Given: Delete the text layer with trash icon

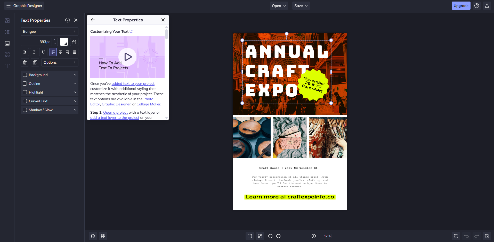Looking at the screenshot, I should pyautogui.click(x=25, y=62).
